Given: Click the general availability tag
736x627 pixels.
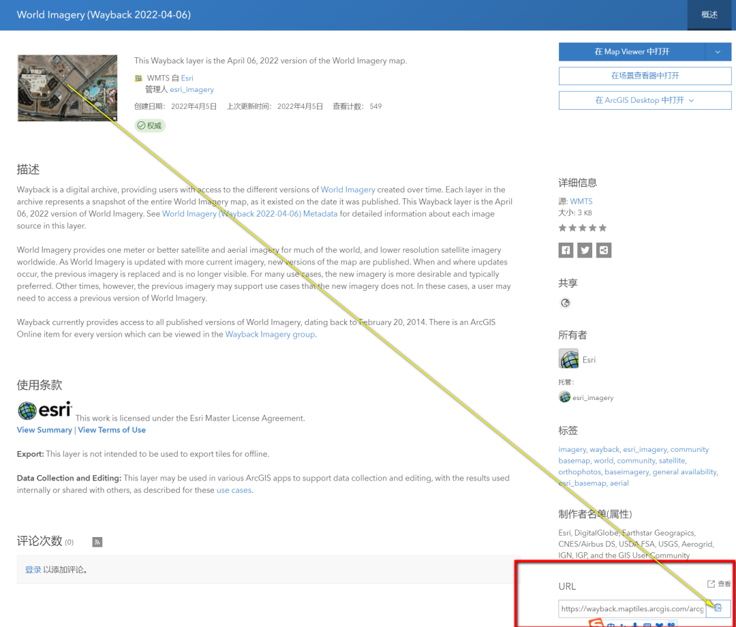Looking at the screenshot, I should (x=684, y=472).
